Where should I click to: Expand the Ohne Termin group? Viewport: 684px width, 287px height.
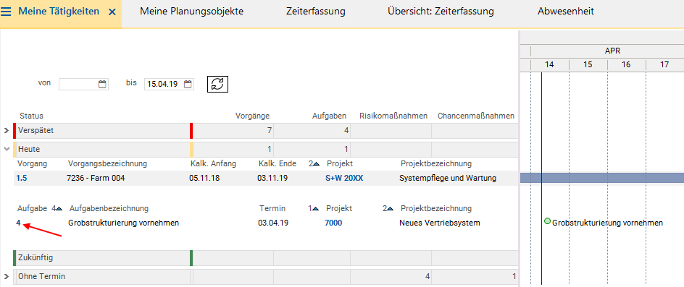pyautogui.click(x=6, y=276)
